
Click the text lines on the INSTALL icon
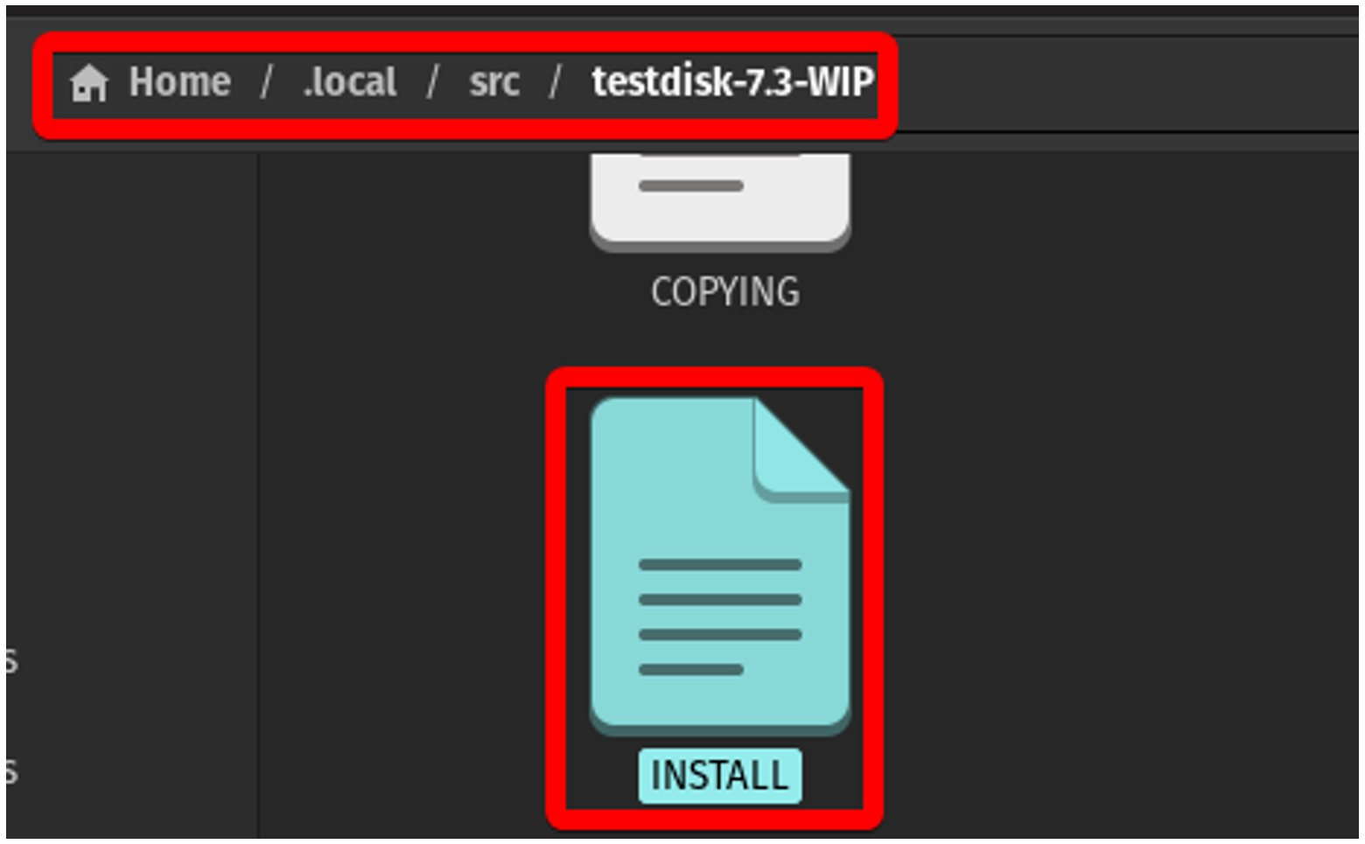tap(720, 617)
